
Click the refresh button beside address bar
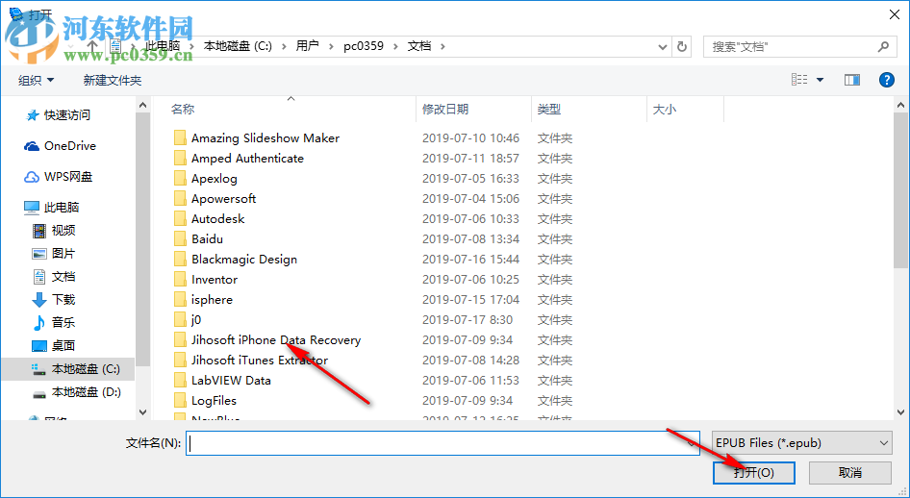682,46
